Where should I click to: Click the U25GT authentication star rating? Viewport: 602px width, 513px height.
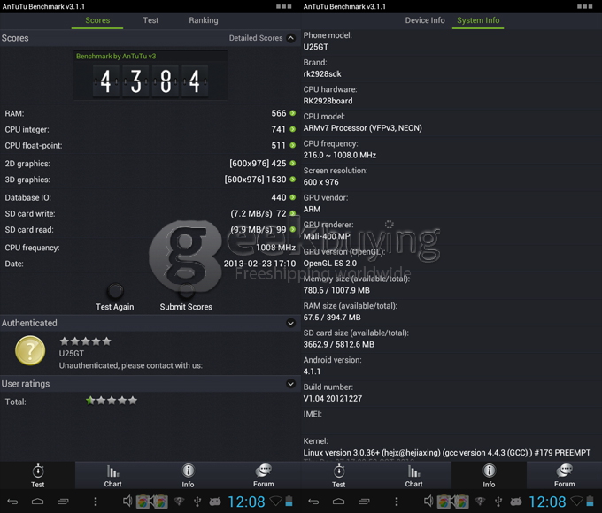(85, 341)
